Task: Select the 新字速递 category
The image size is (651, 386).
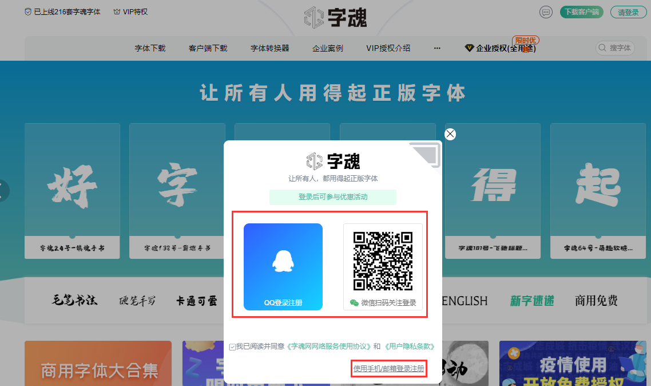Action: pos(532,301)
